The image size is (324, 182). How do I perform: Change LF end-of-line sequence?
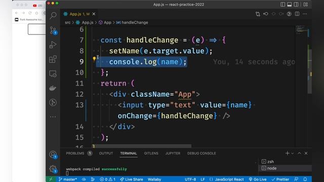[x=202, y=179]
